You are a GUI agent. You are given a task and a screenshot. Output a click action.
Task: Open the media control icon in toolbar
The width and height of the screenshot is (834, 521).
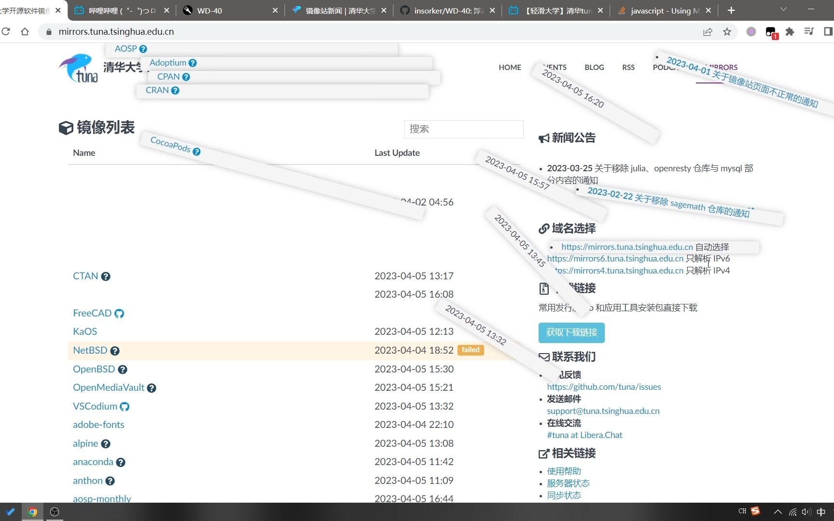click(x=809, y=32)
